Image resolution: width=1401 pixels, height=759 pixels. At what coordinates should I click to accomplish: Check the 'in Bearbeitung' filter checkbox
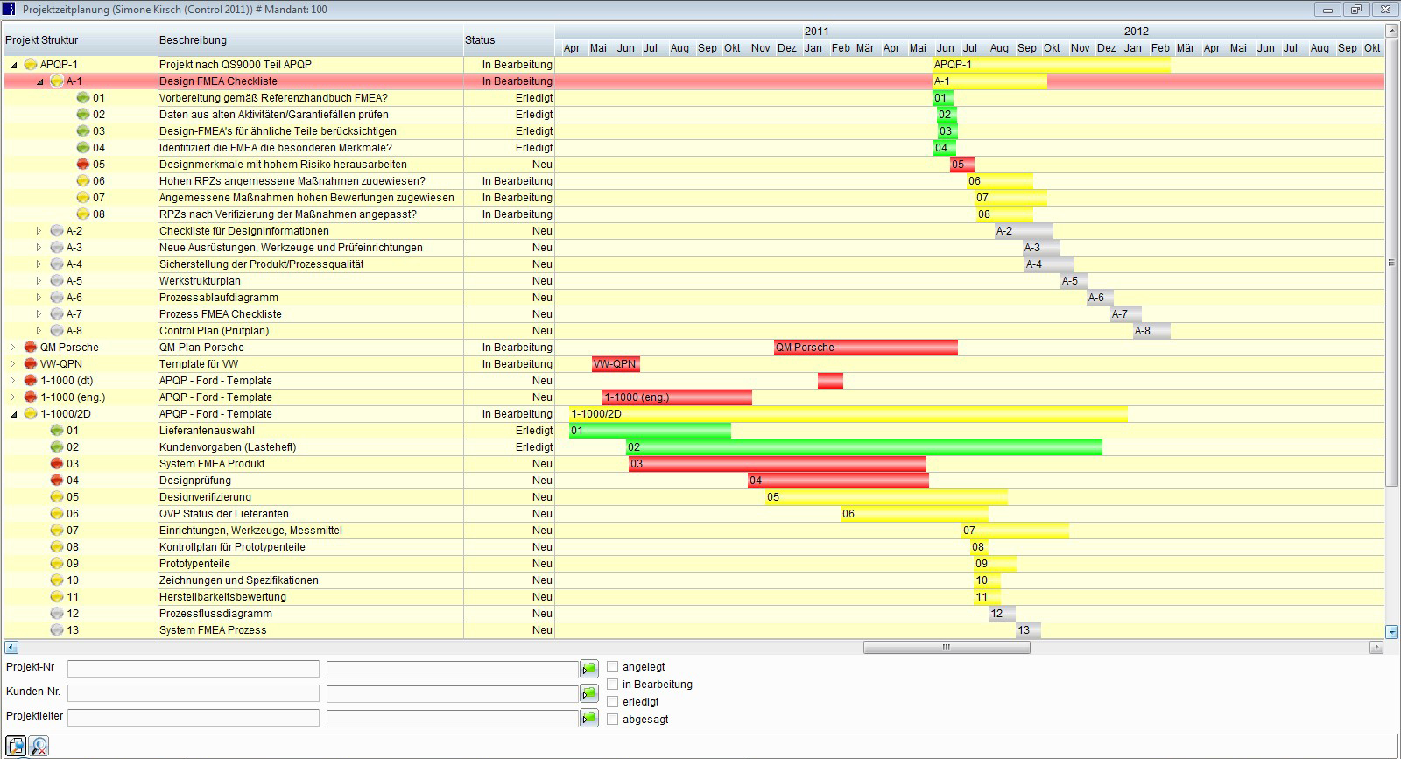click(x=613, y=685)
